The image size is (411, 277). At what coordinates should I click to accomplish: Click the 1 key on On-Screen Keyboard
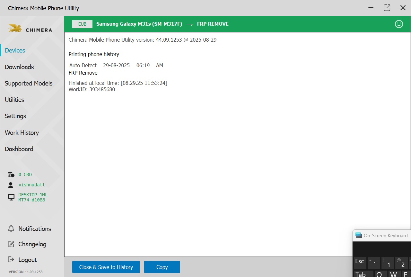[388, 263]
